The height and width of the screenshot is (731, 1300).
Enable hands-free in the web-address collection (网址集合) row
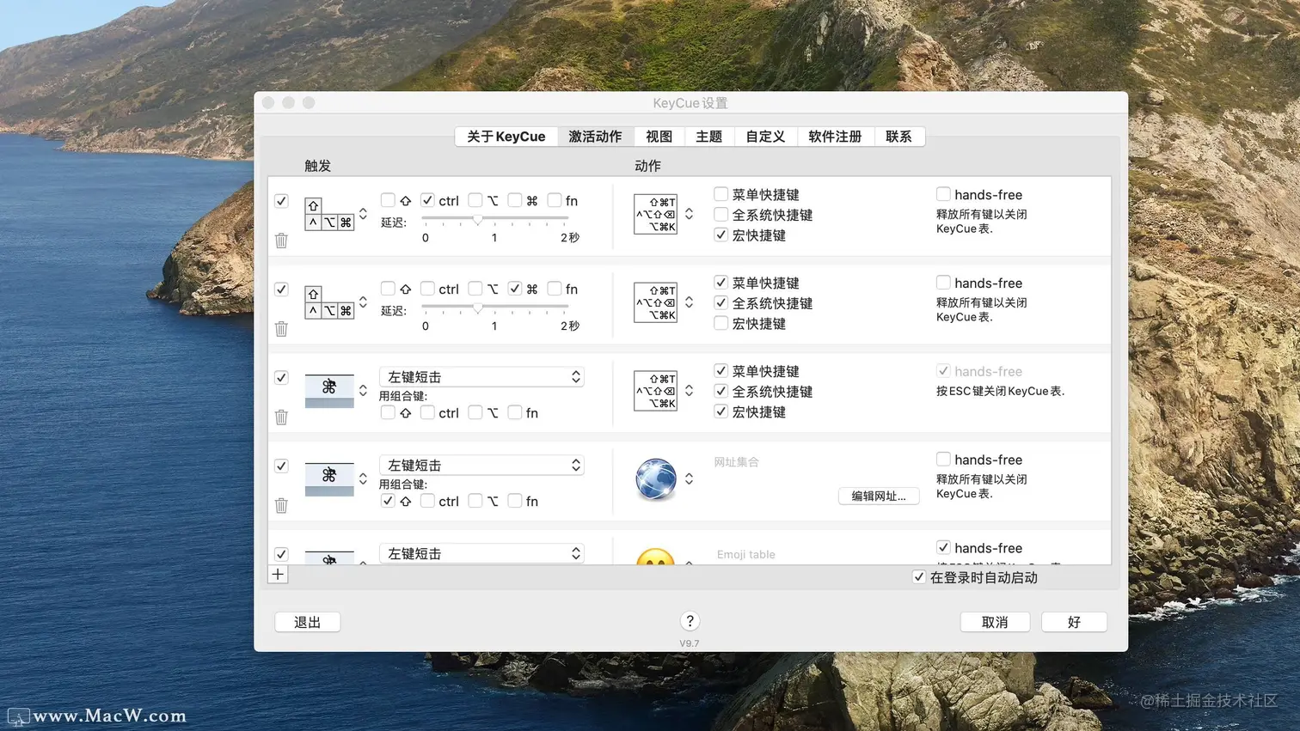[x=943, y=460]
